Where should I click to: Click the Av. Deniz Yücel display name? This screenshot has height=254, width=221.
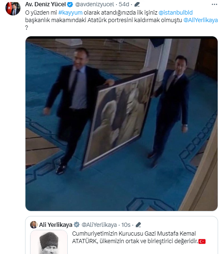tap(46, 4)
